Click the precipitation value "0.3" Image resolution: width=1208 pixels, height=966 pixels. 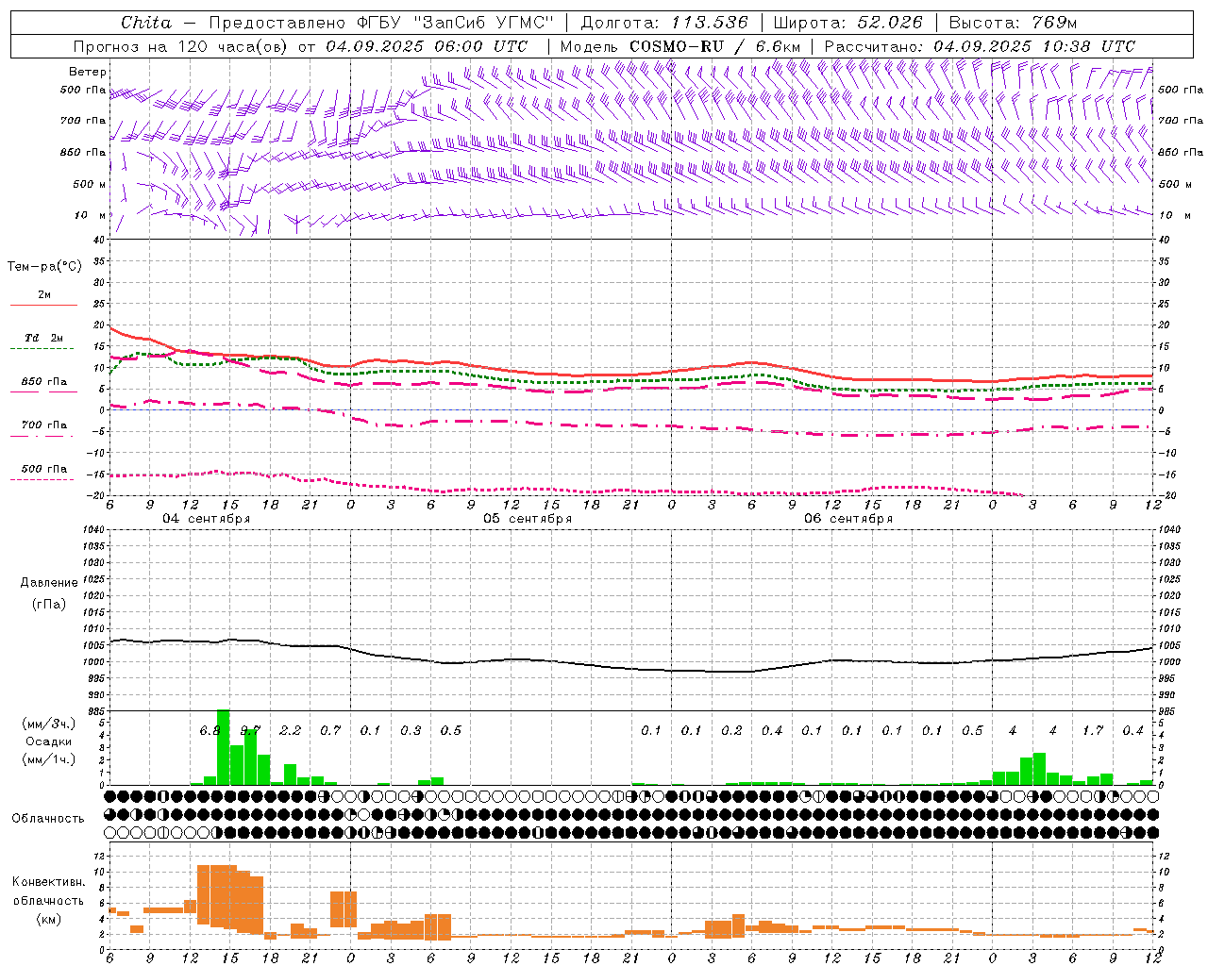[x=411, y=730]
